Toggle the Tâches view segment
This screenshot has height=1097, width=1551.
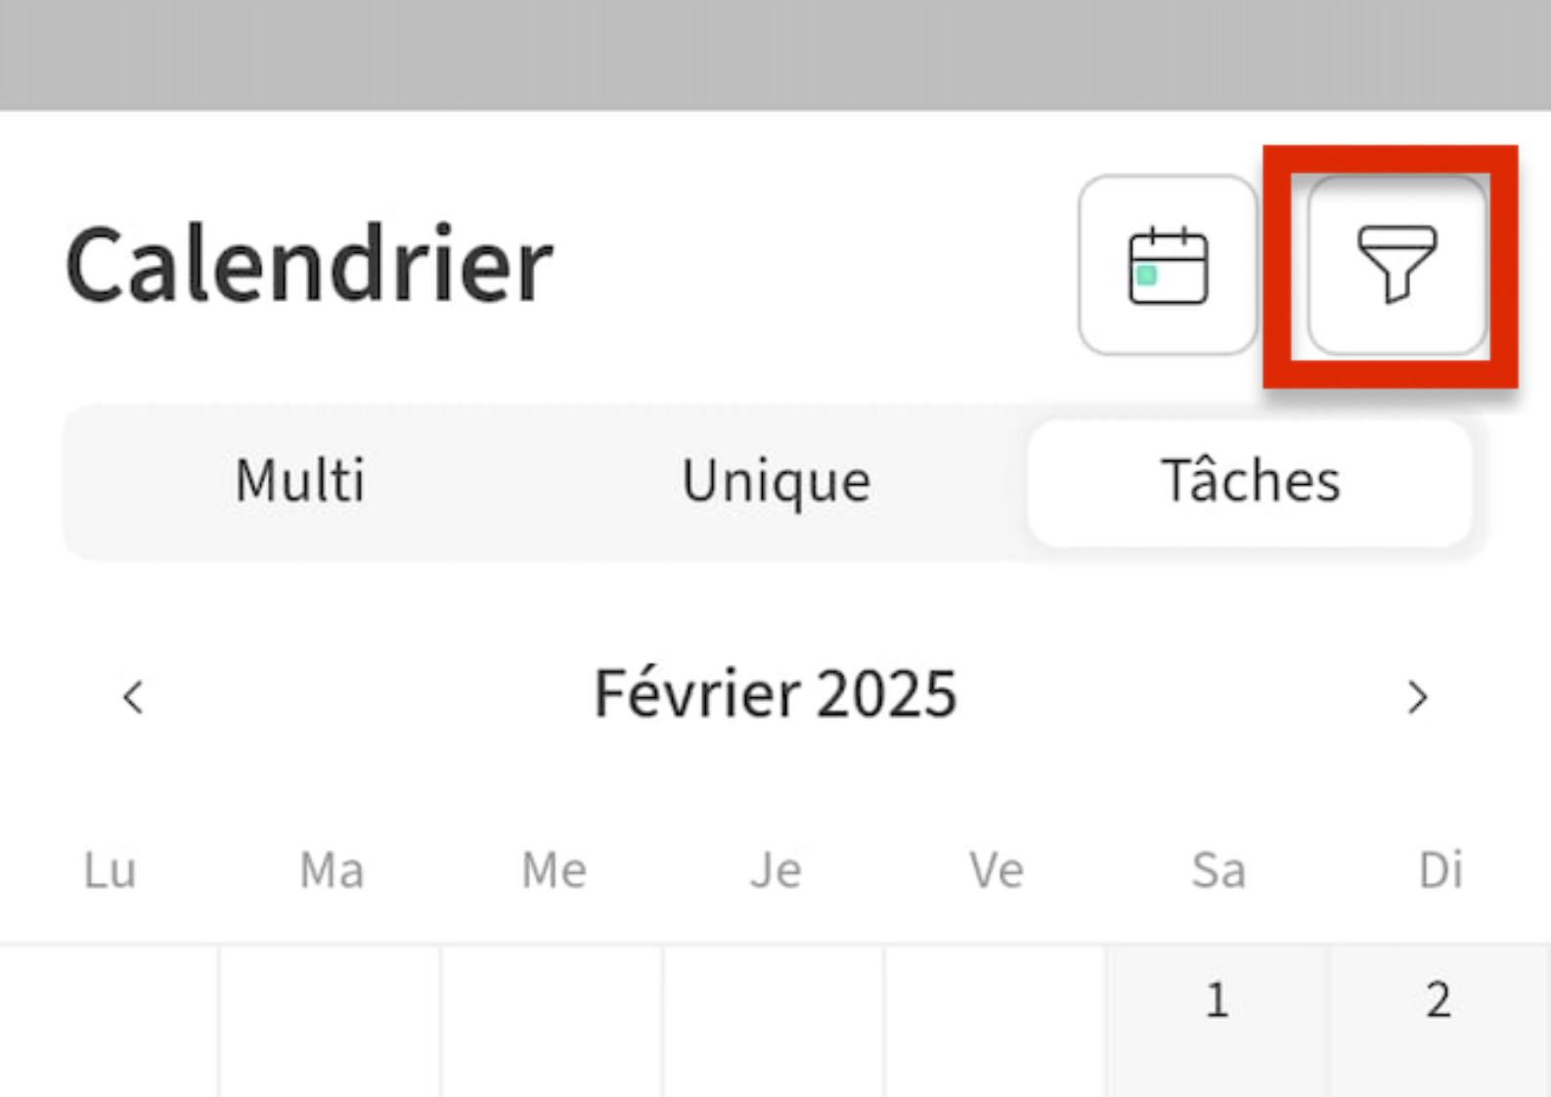1250,480
